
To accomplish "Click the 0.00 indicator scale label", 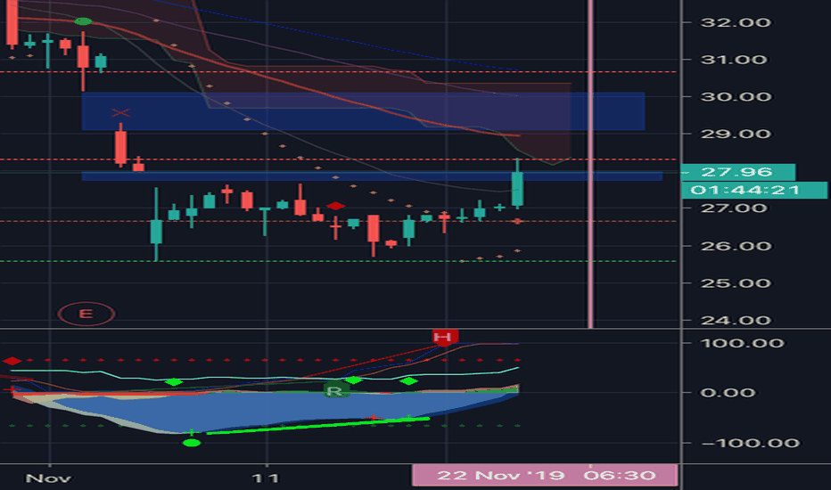I will coord(728,393).
